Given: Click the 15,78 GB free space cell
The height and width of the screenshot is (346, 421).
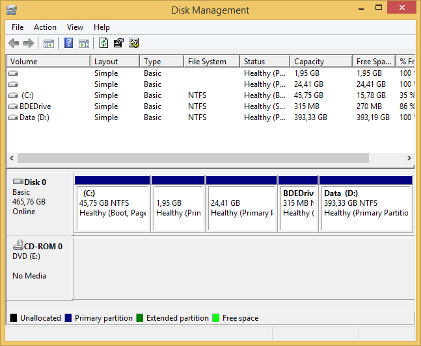Looking at the screenshot, I should click(371, 95).
